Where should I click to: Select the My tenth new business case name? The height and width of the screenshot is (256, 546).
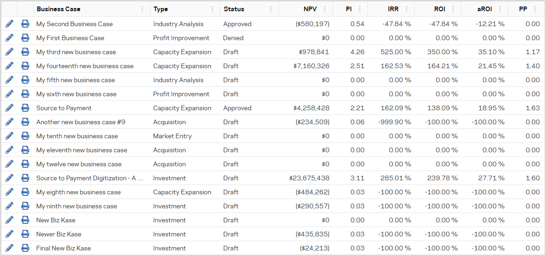pos(77,136)
